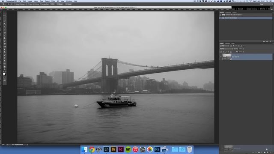Switch to the Channels tab
Image resolution: width=274 pixels, height=154 pixels.
click(x=227, y=44)
